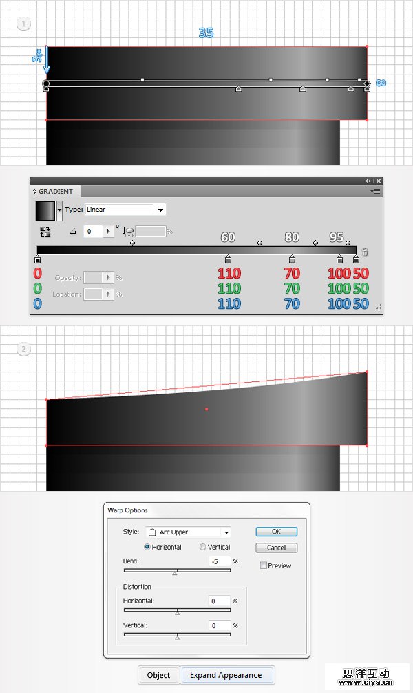This screenshot has width=413, height=693.
Task: Click the gradient fill preview thumbnail
Action: 45,210
